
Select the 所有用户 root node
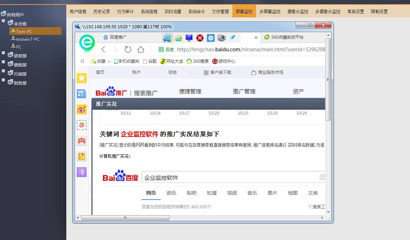[x=15, y=15]
